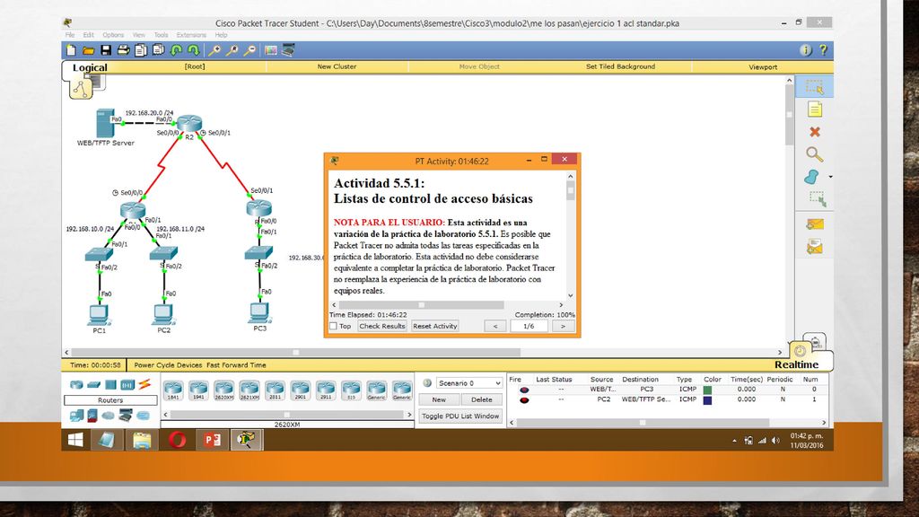The width and height of the screenshot is (919, 517).
Task: Pick the 2901 router model
Action: [x=300, y=390]
